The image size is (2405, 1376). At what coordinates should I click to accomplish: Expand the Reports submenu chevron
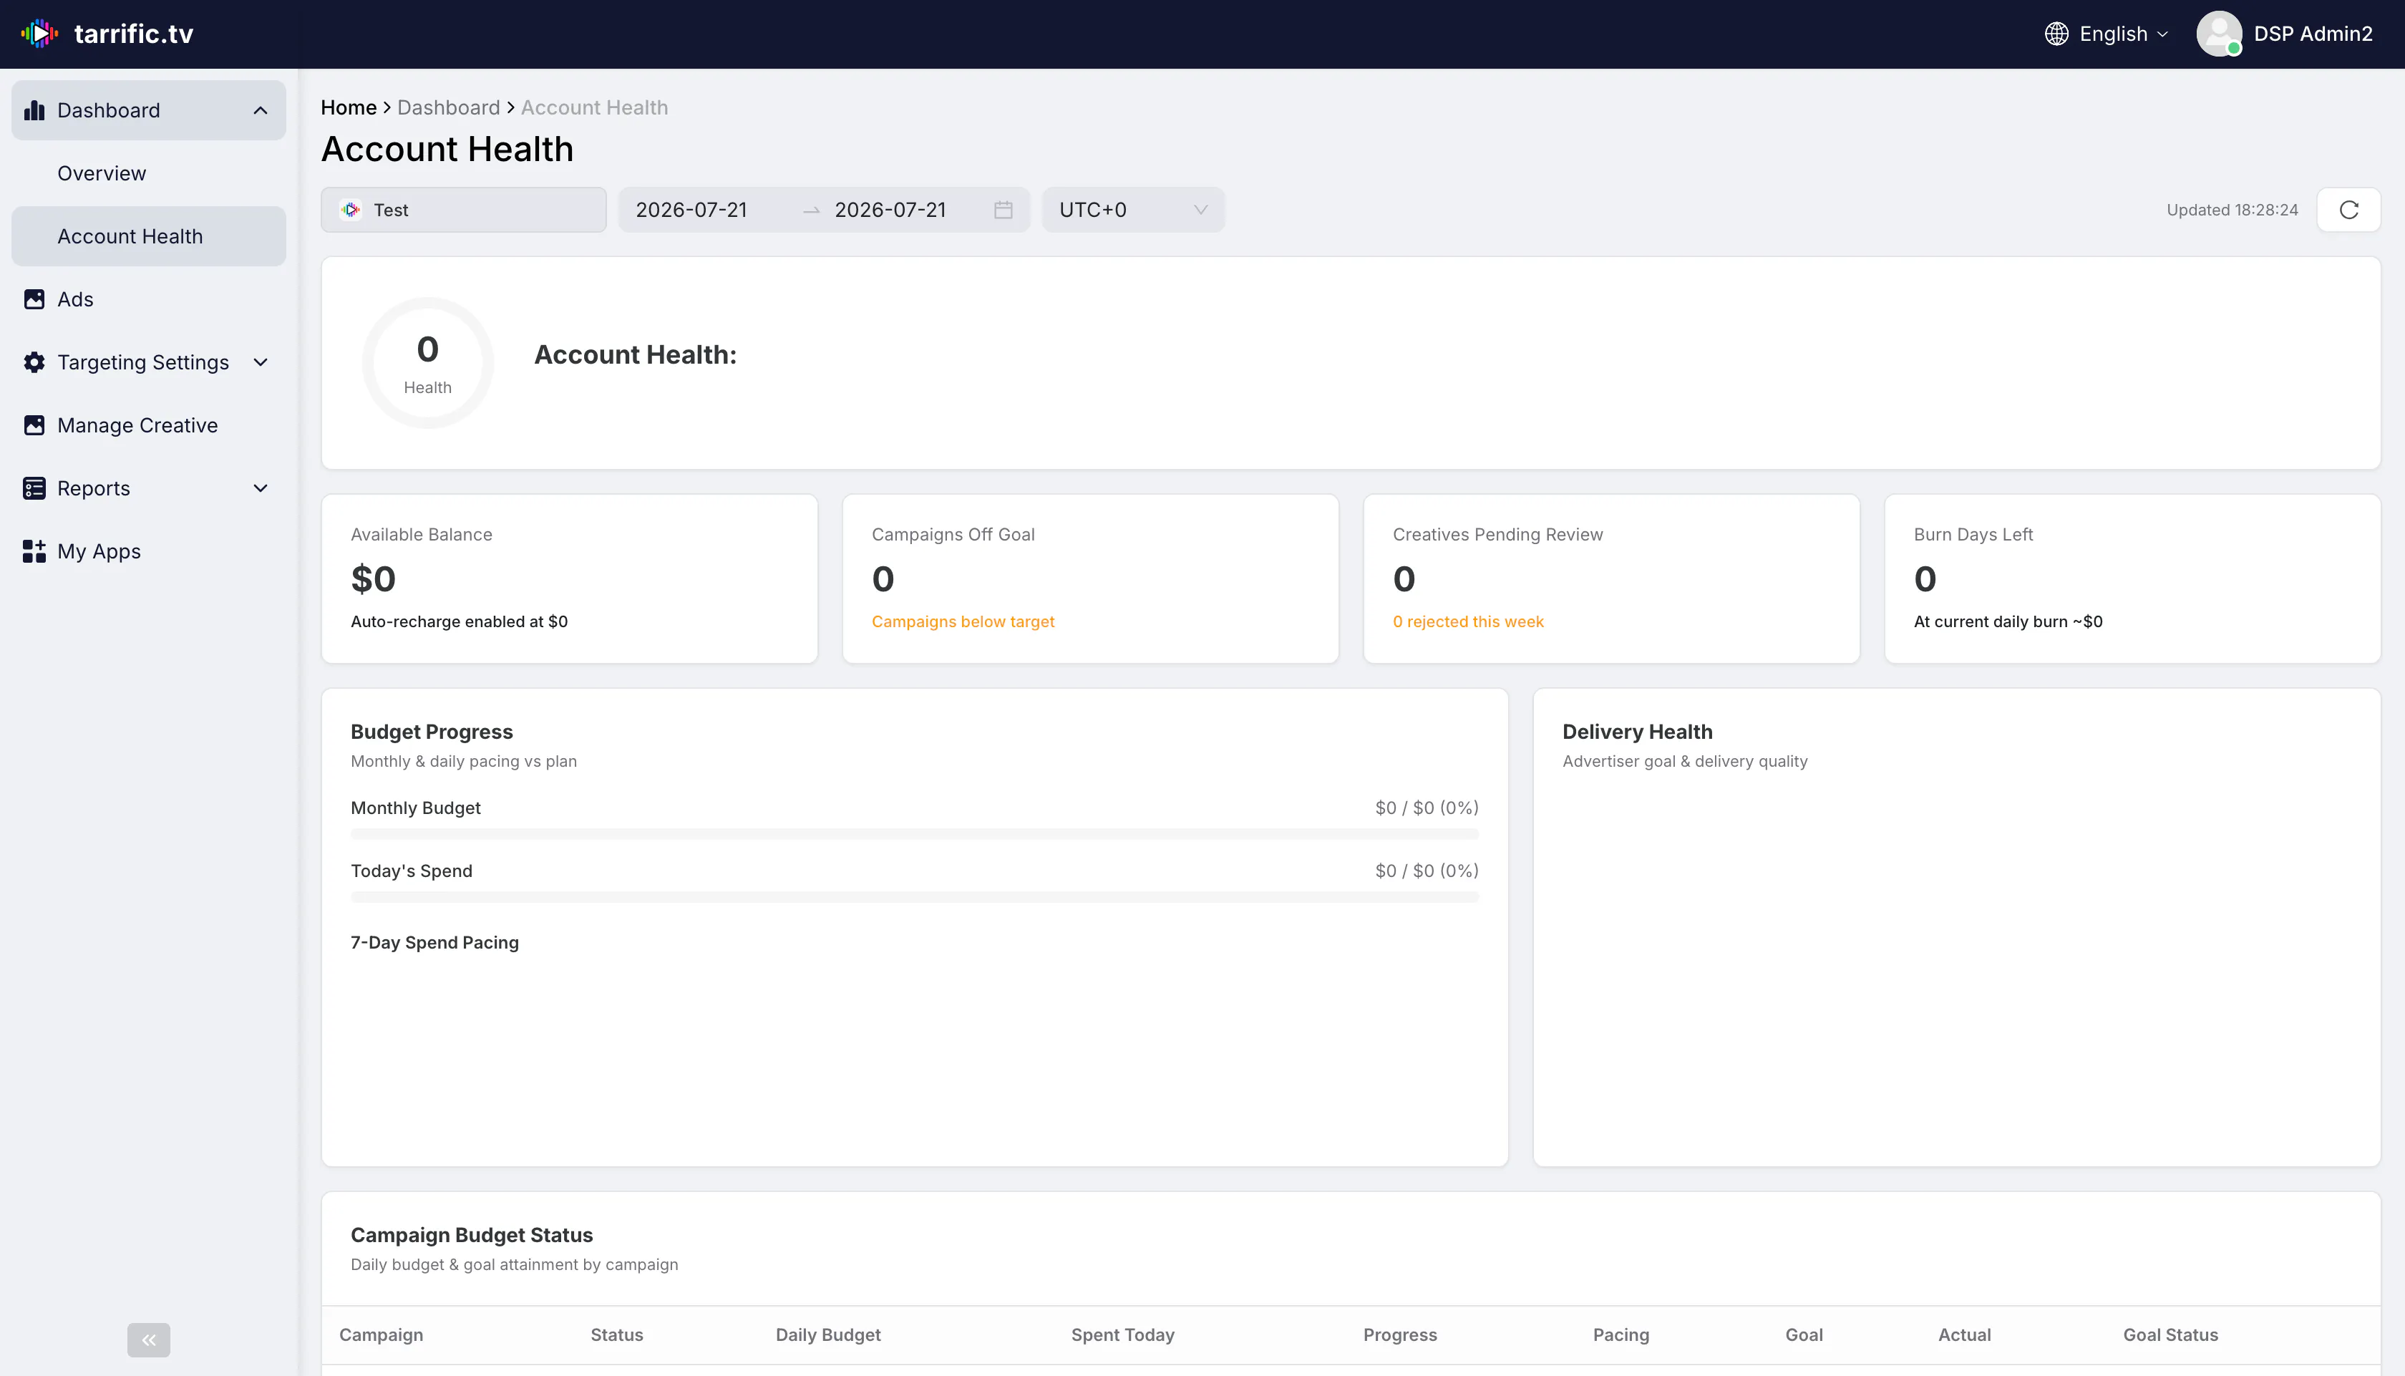pyautogui.click(x=261, y=488)
